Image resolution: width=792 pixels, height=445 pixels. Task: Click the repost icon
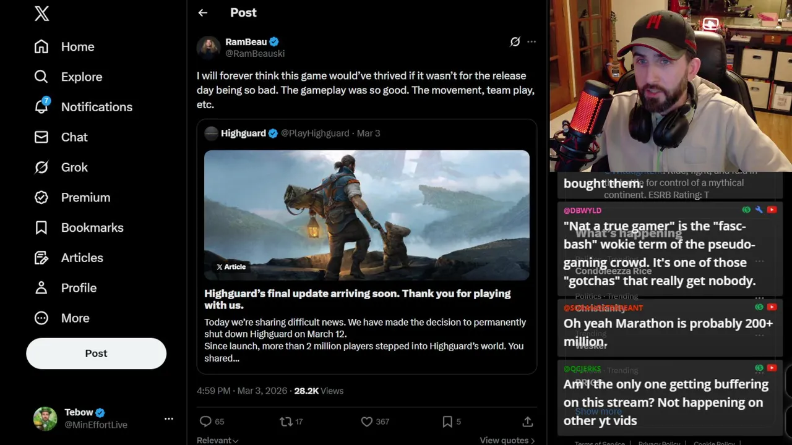tap(286, 422)
